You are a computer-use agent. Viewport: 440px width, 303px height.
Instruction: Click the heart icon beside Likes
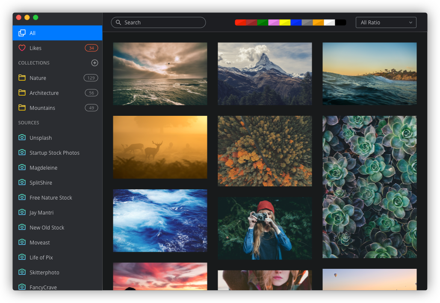[x=22, y=48]
